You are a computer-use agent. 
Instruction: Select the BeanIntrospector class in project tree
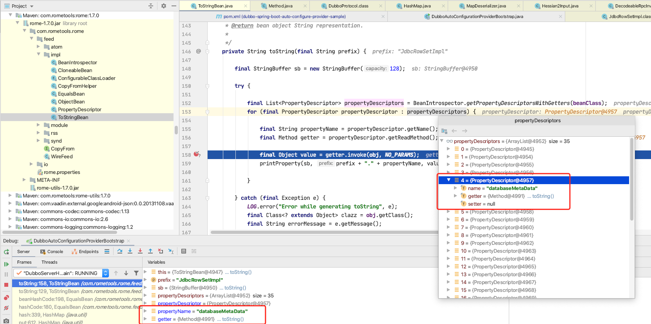[77, 62]
